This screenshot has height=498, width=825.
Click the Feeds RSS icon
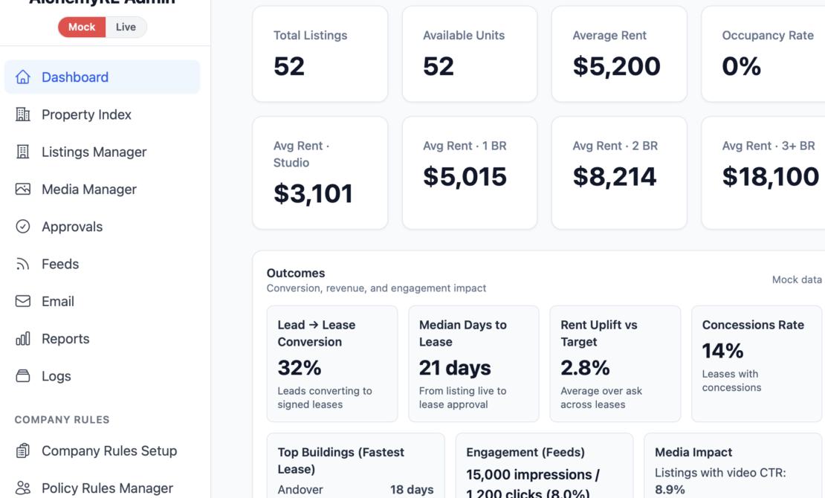coord(23,264)
